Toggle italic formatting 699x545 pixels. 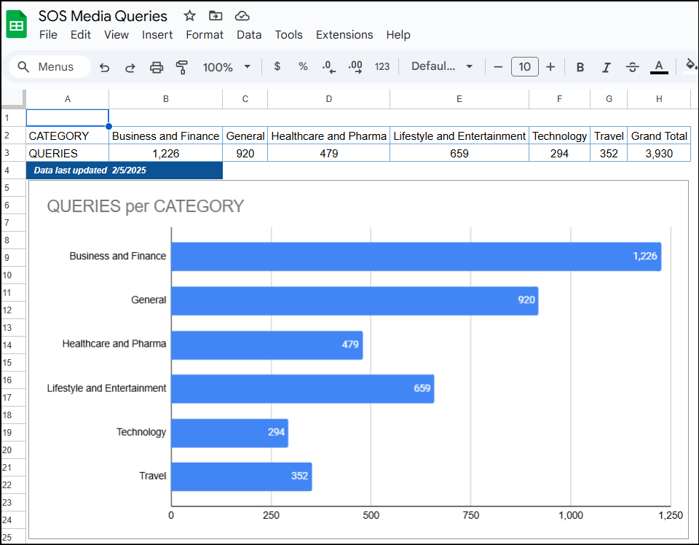click(x=607, y=67)
